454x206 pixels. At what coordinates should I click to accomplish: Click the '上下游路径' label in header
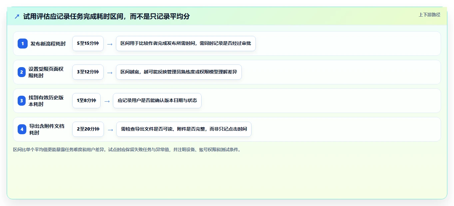click(x=429, y=15)
